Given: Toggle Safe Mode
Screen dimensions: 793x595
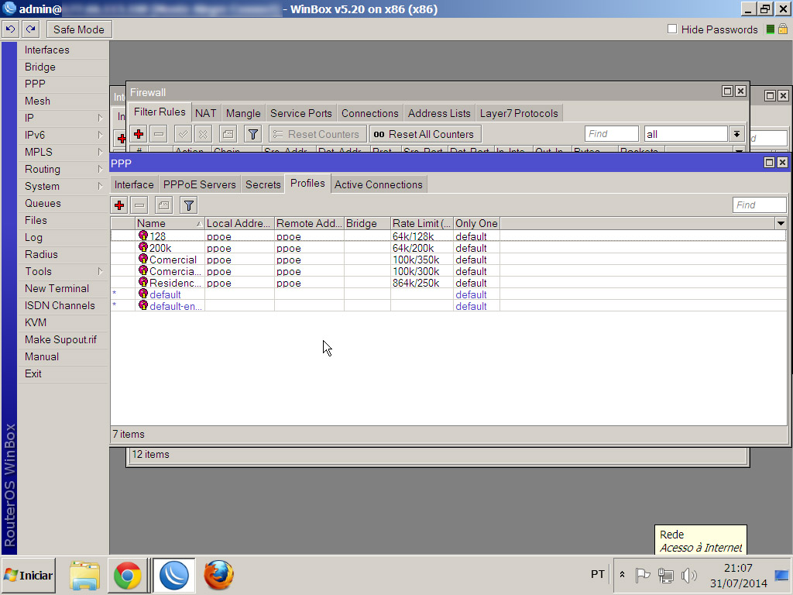Looking at the screenshot, I should 79,29.
